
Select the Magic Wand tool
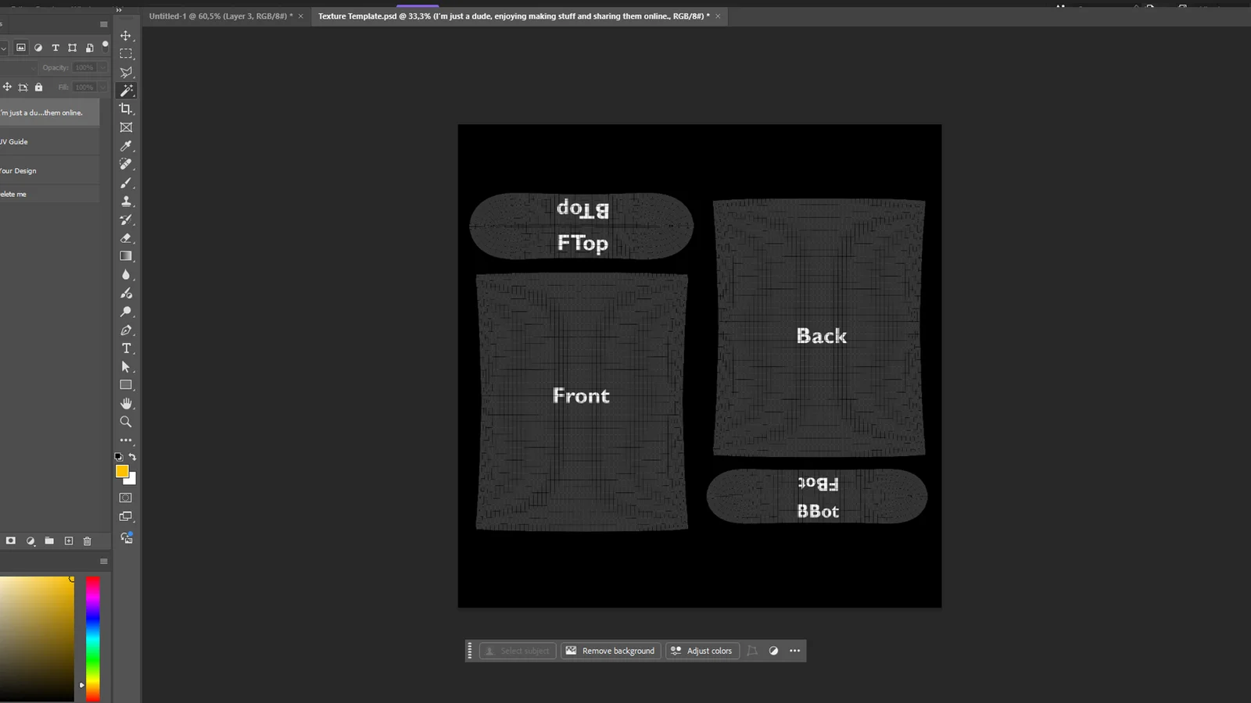pos(126,90)
